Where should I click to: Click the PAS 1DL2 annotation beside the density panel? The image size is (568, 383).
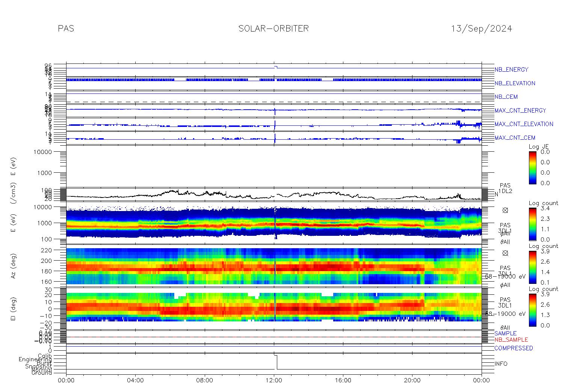pos(505,188)
